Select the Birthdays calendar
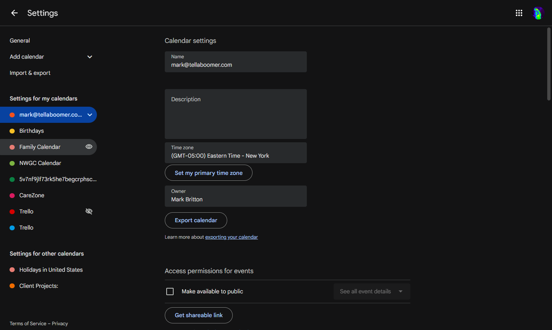 tap(32, 131)
